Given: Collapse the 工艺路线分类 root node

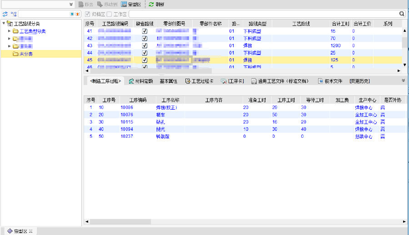Looking at the screenshot, I should (4, 24).
